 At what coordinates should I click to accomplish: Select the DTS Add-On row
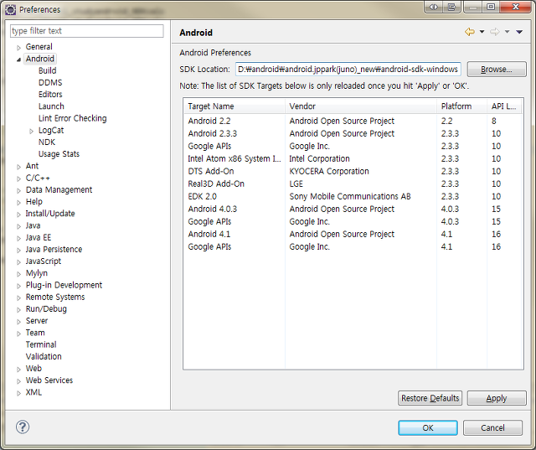[353, 171]
